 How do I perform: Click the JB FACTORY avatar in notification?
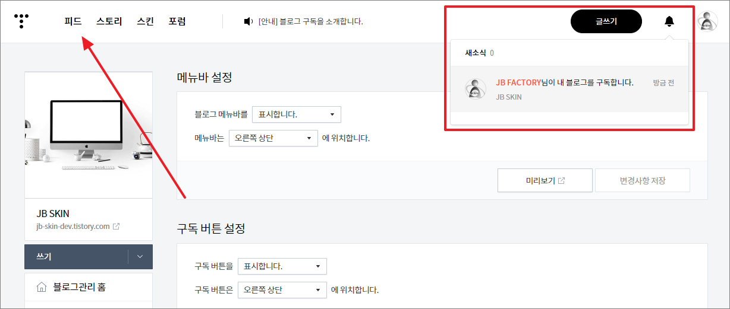click(475, 88)
